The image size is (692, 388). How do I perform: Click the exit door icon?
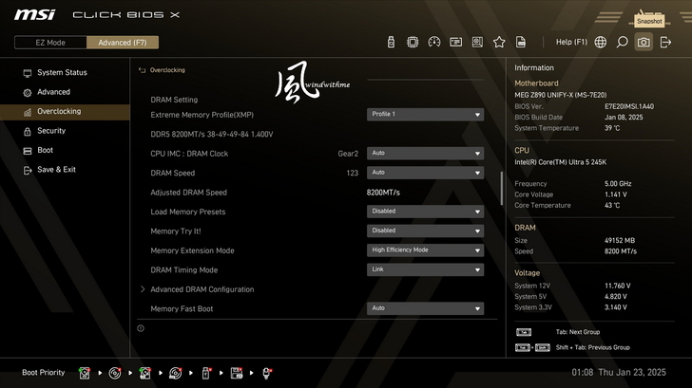coord(665,42)
